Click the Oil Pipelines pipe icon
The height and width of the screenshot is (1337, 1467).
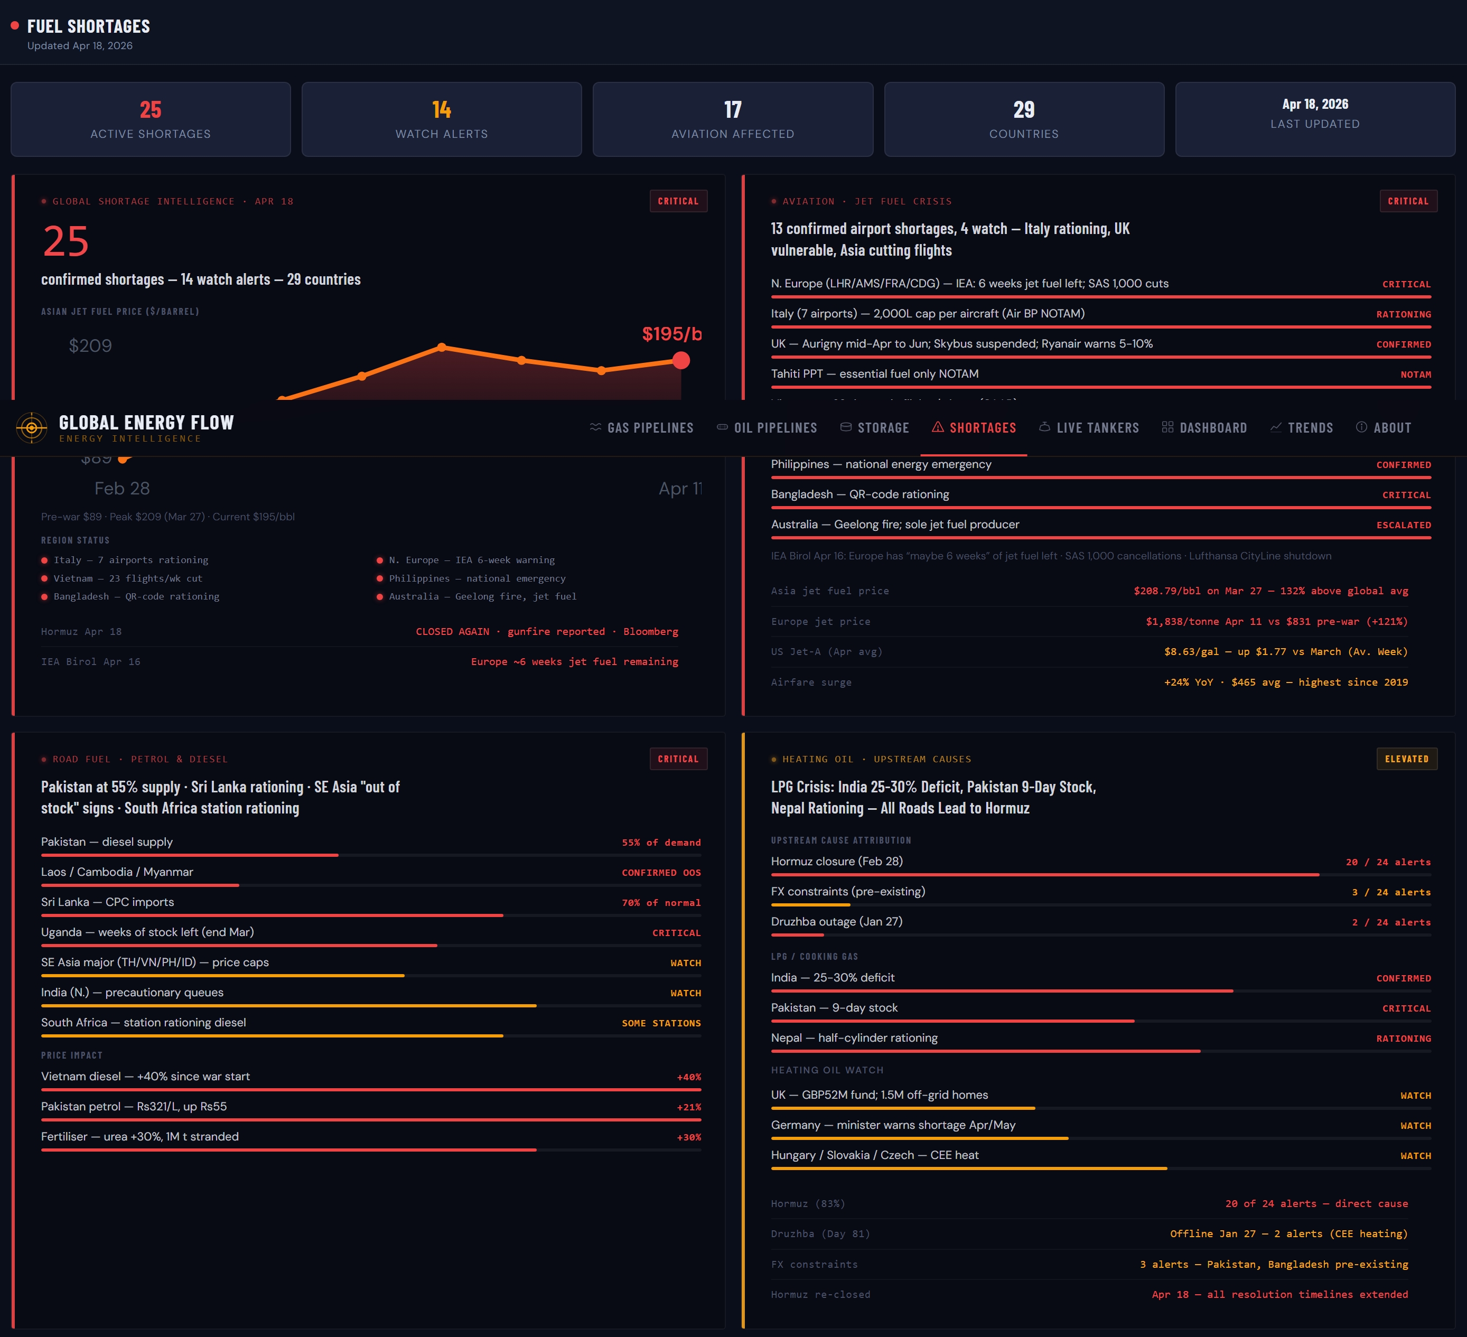point(722,427)
